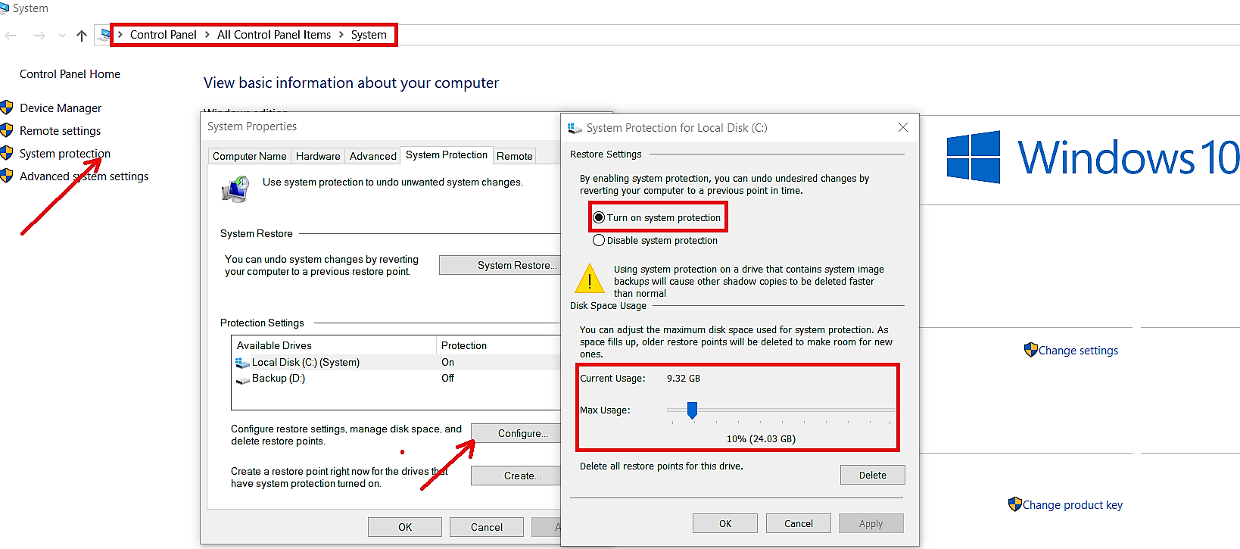Click the system restore computer icon
Viewport: 1240px width, 549px height.
pos(235,189)
